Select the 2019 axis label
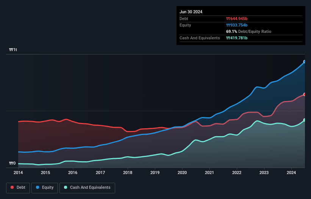 155,173
